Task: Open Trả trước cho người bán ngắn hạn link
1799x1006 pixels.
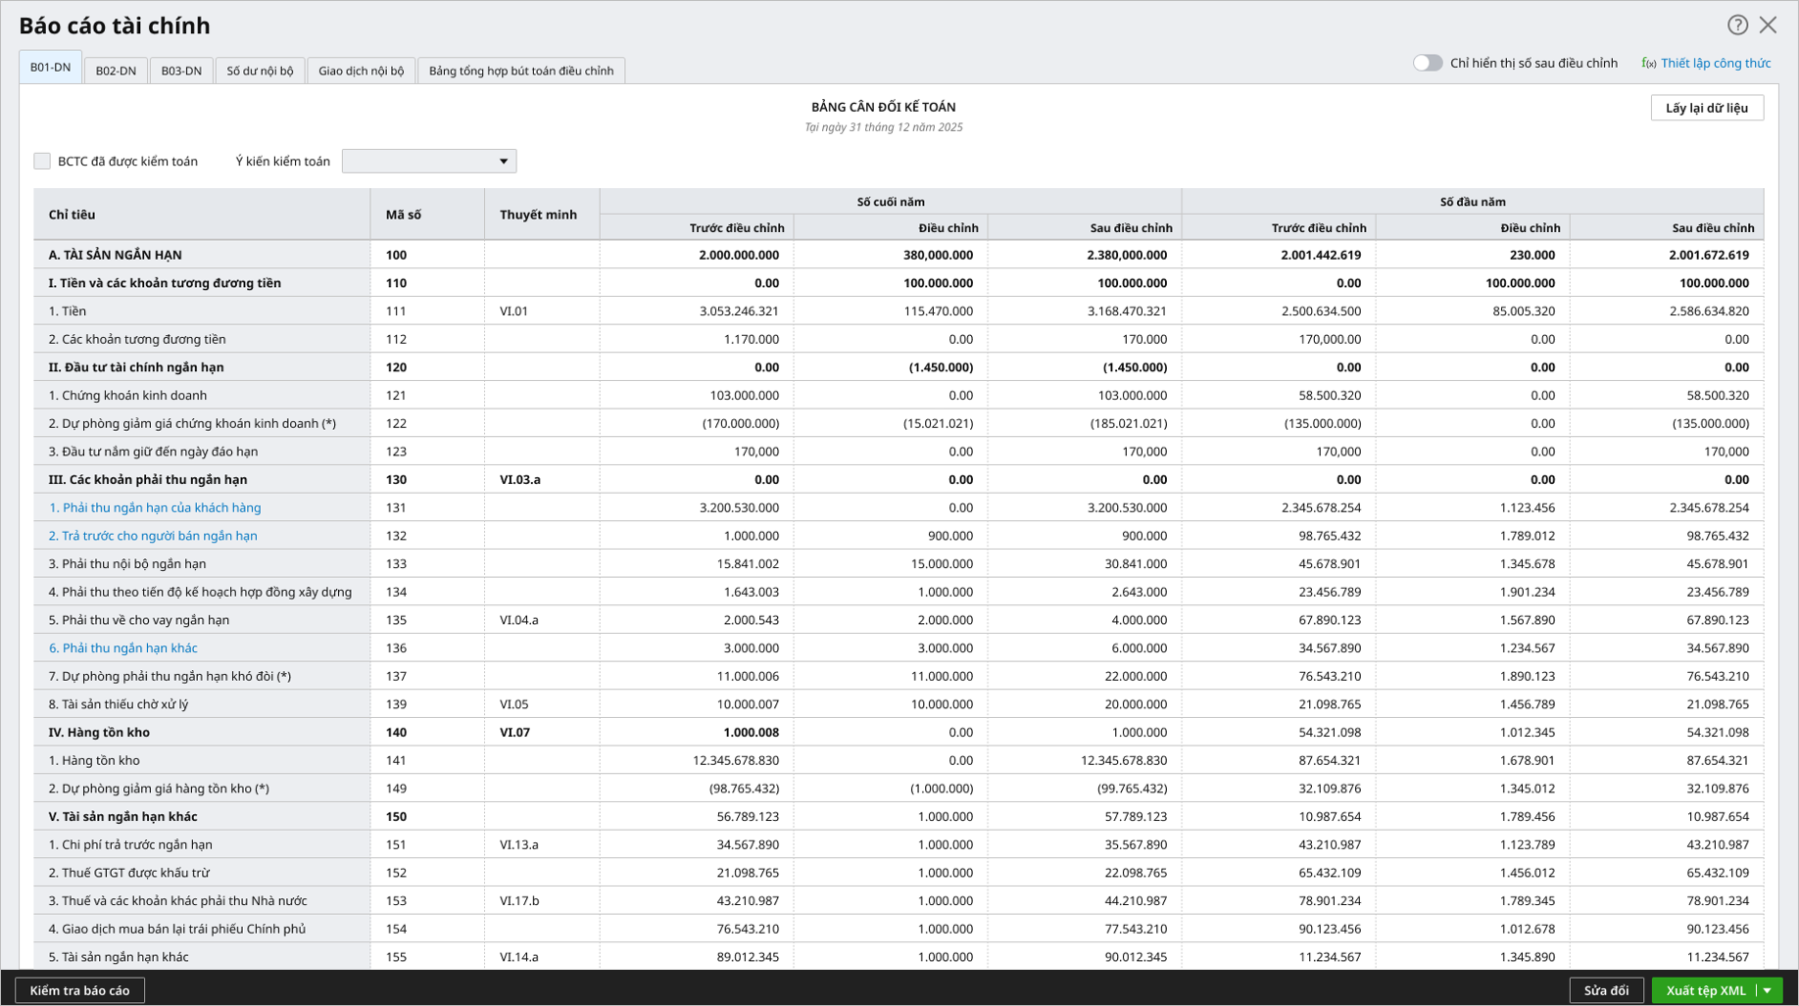Action: [153, 536]
